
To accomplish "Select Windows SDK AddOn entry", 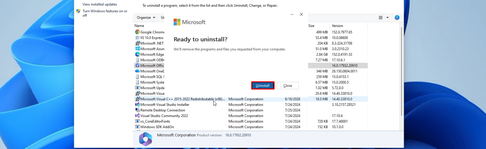I will 157,127.
